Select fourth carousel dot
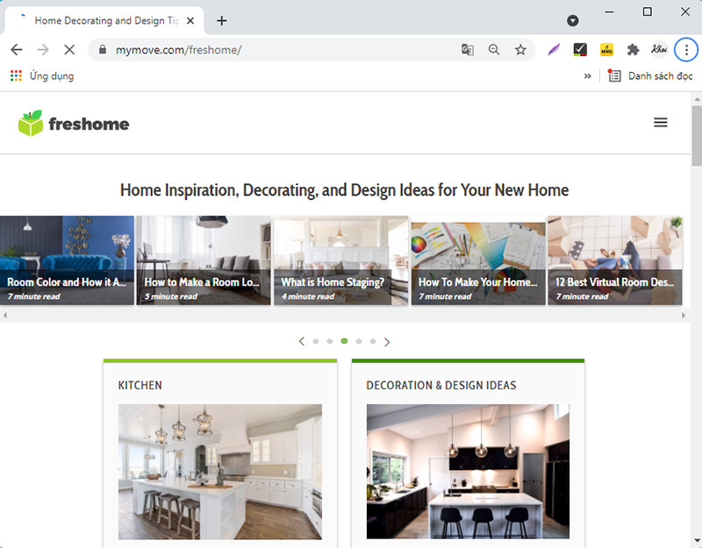This screenshot has height=548, width=702. tap(359, 341)
